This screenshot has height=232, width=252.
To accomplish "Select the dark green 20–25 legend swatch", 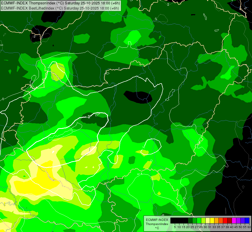I will coord(190,220).
